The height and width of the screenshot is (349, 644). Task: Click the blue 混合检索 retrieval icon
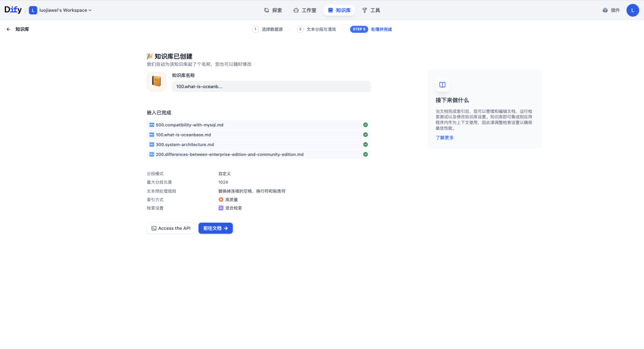click(221, 208)
